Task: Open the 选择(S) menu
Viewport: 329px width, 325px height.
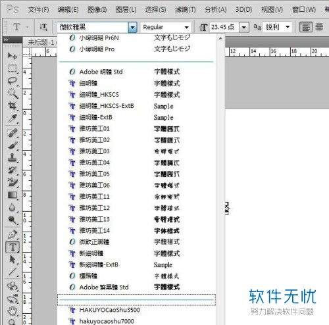Action: (x=155, y=10)
